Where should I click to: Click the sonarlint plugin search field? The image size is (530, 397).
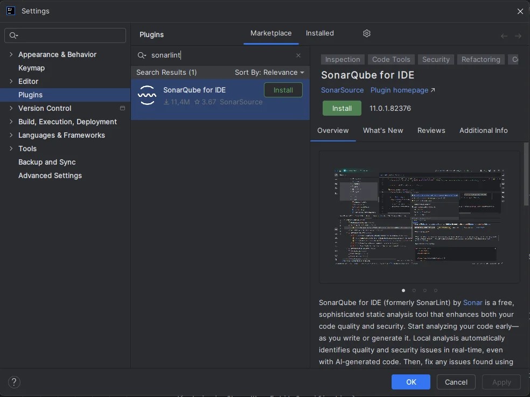pos(220,55)
